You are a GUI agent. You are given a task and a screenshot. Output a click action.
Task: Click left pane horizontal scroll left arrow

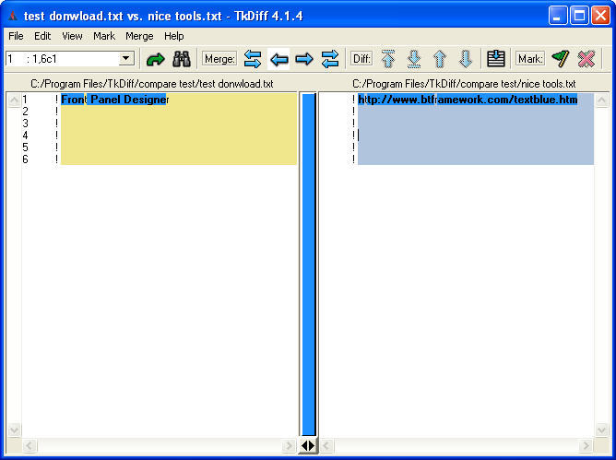tap(29, 446)
